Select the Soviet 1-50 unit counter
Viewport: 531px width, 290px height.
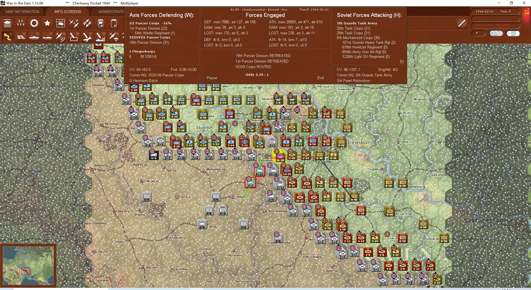342,226
